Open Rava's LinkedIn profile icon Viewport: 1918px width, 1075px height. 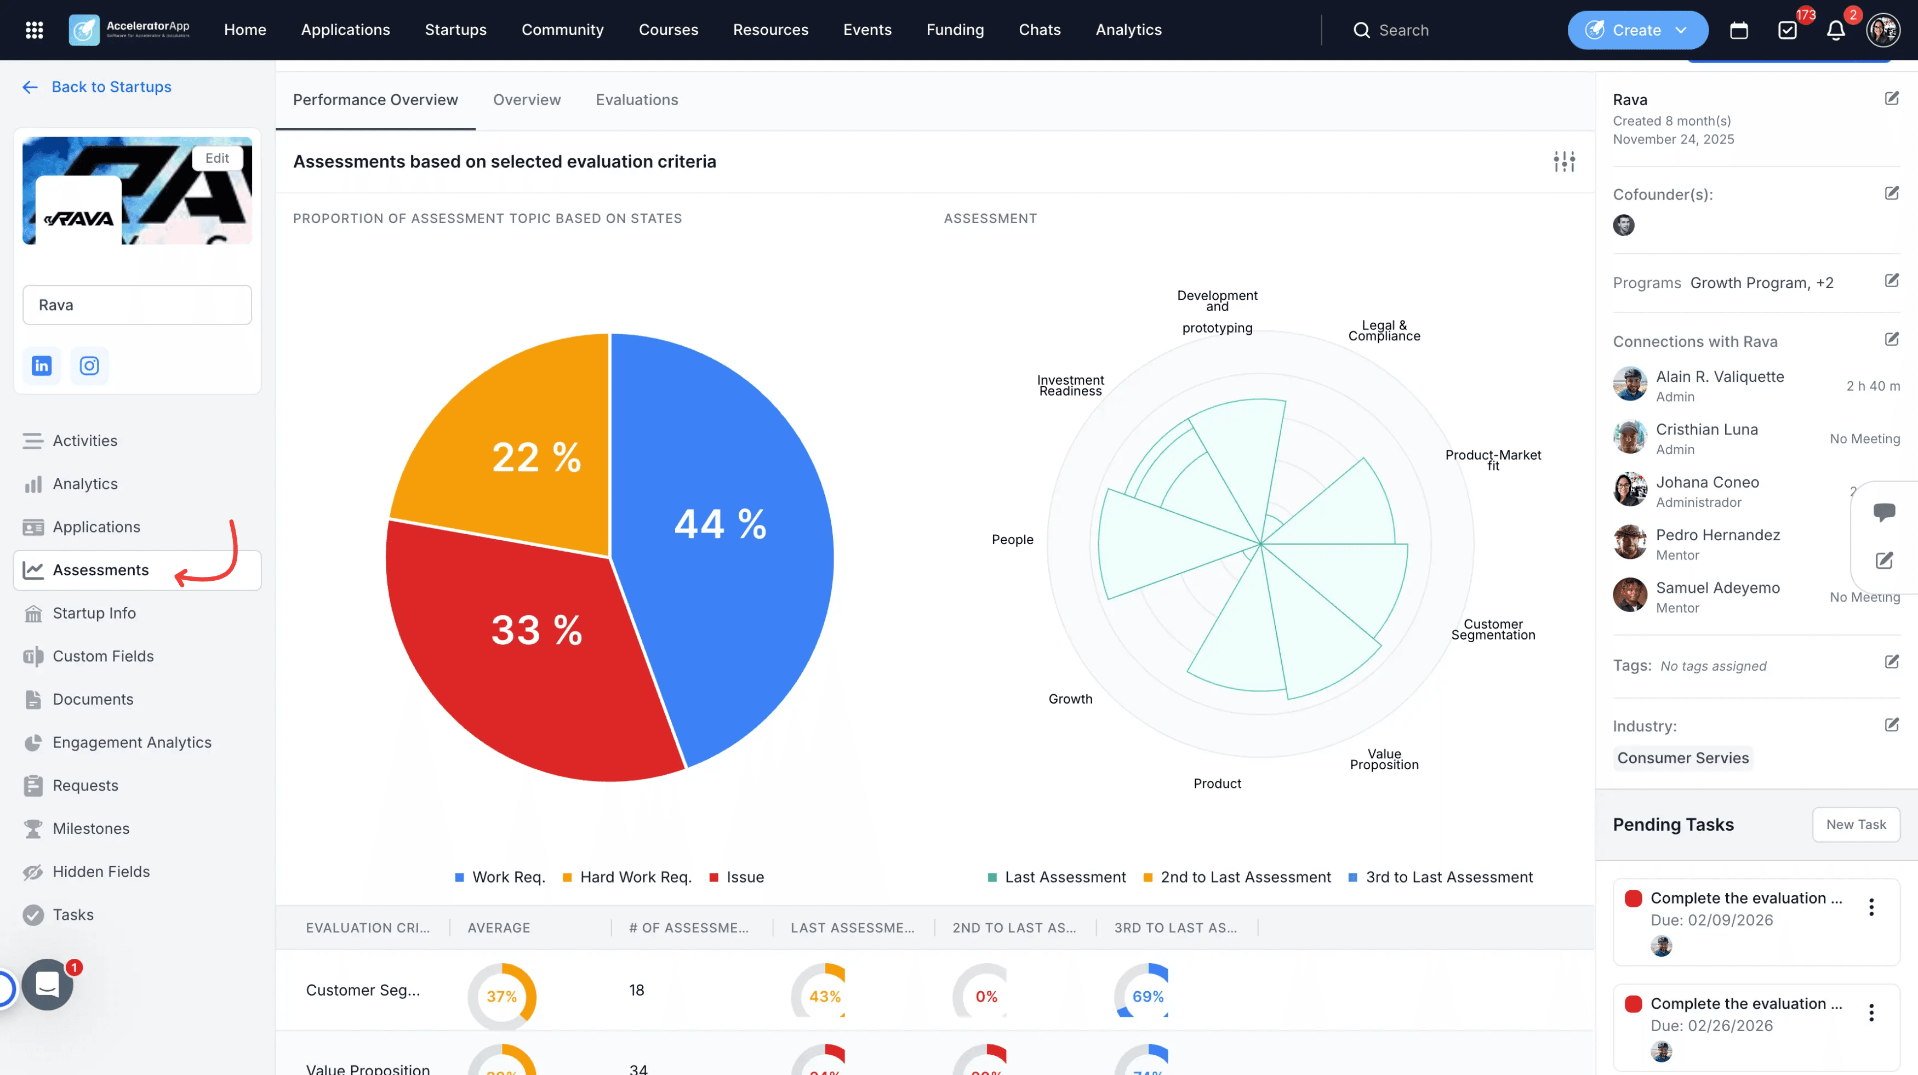42,365
